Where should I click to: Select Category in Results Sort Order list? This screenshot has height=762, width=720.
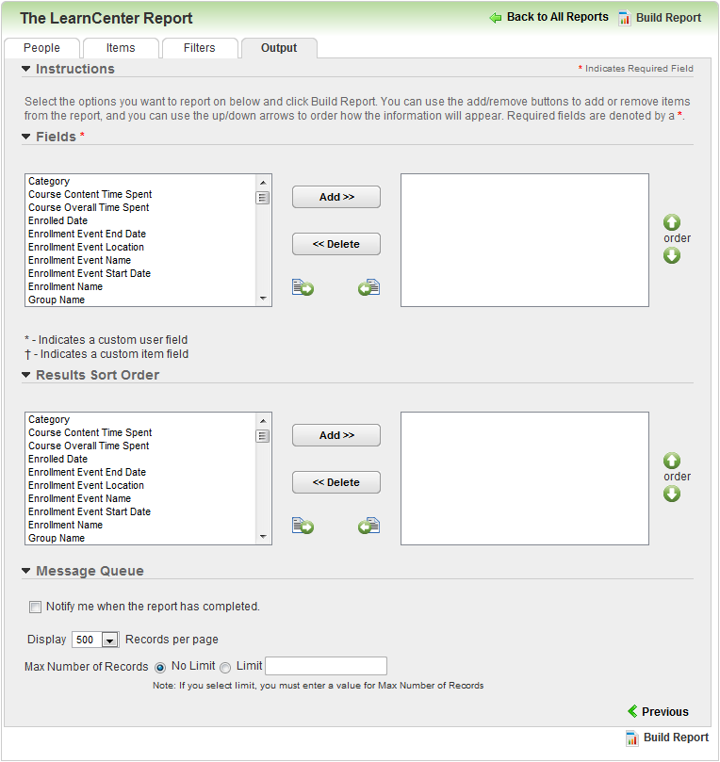click(x=140, y=419)
